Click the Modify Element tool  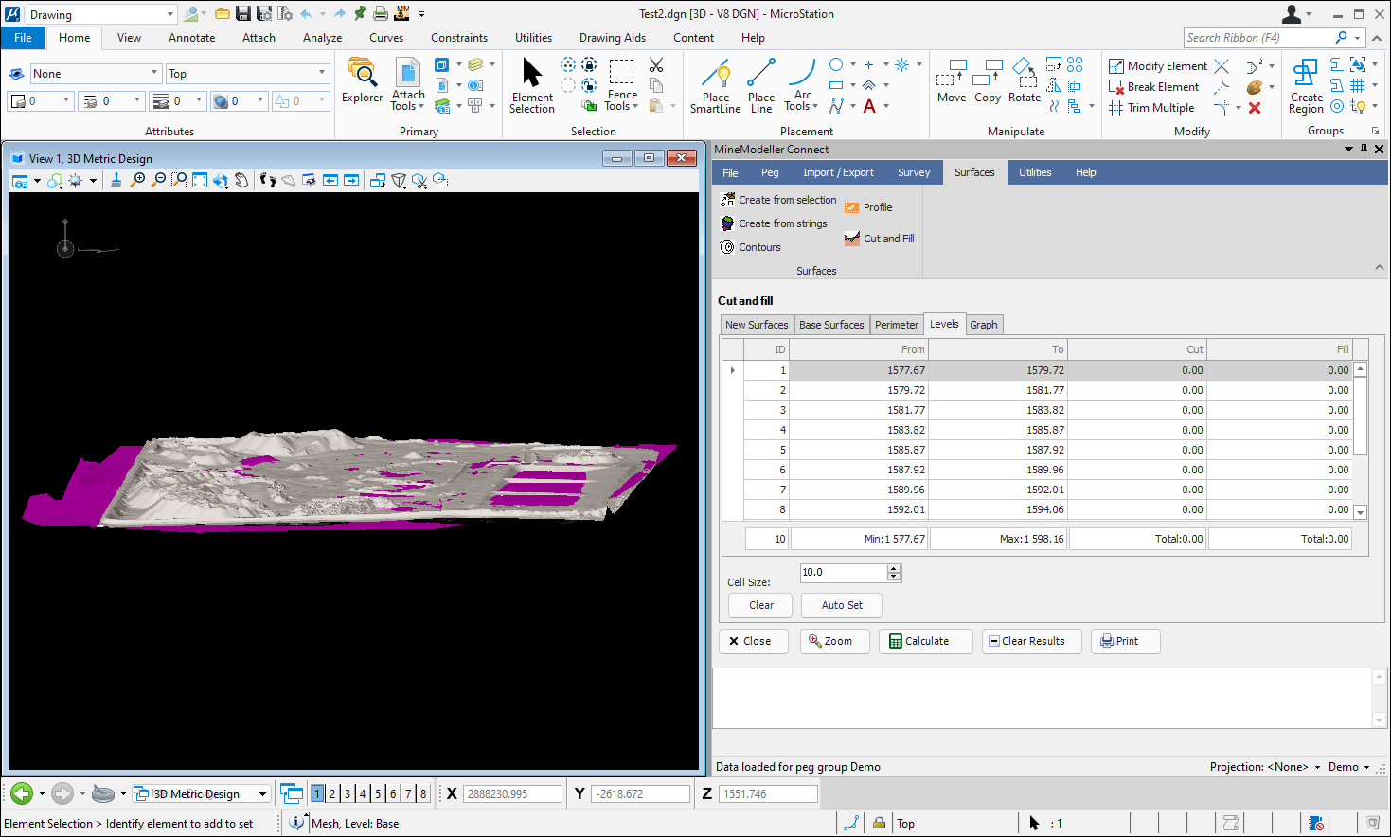pyautogui.click(x=1158, y=66)
